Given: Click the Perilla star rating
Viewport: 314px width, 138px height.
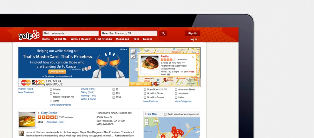Looking at the screenshot, I should pos(168,60).
